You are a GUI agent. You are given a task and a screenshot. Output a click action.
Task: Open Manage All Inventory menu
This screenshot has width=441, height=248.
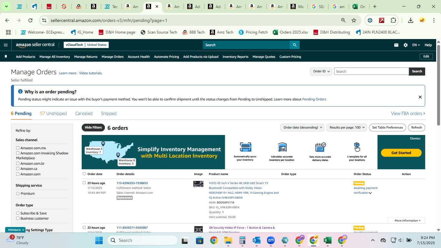click(x=55, y=57)
